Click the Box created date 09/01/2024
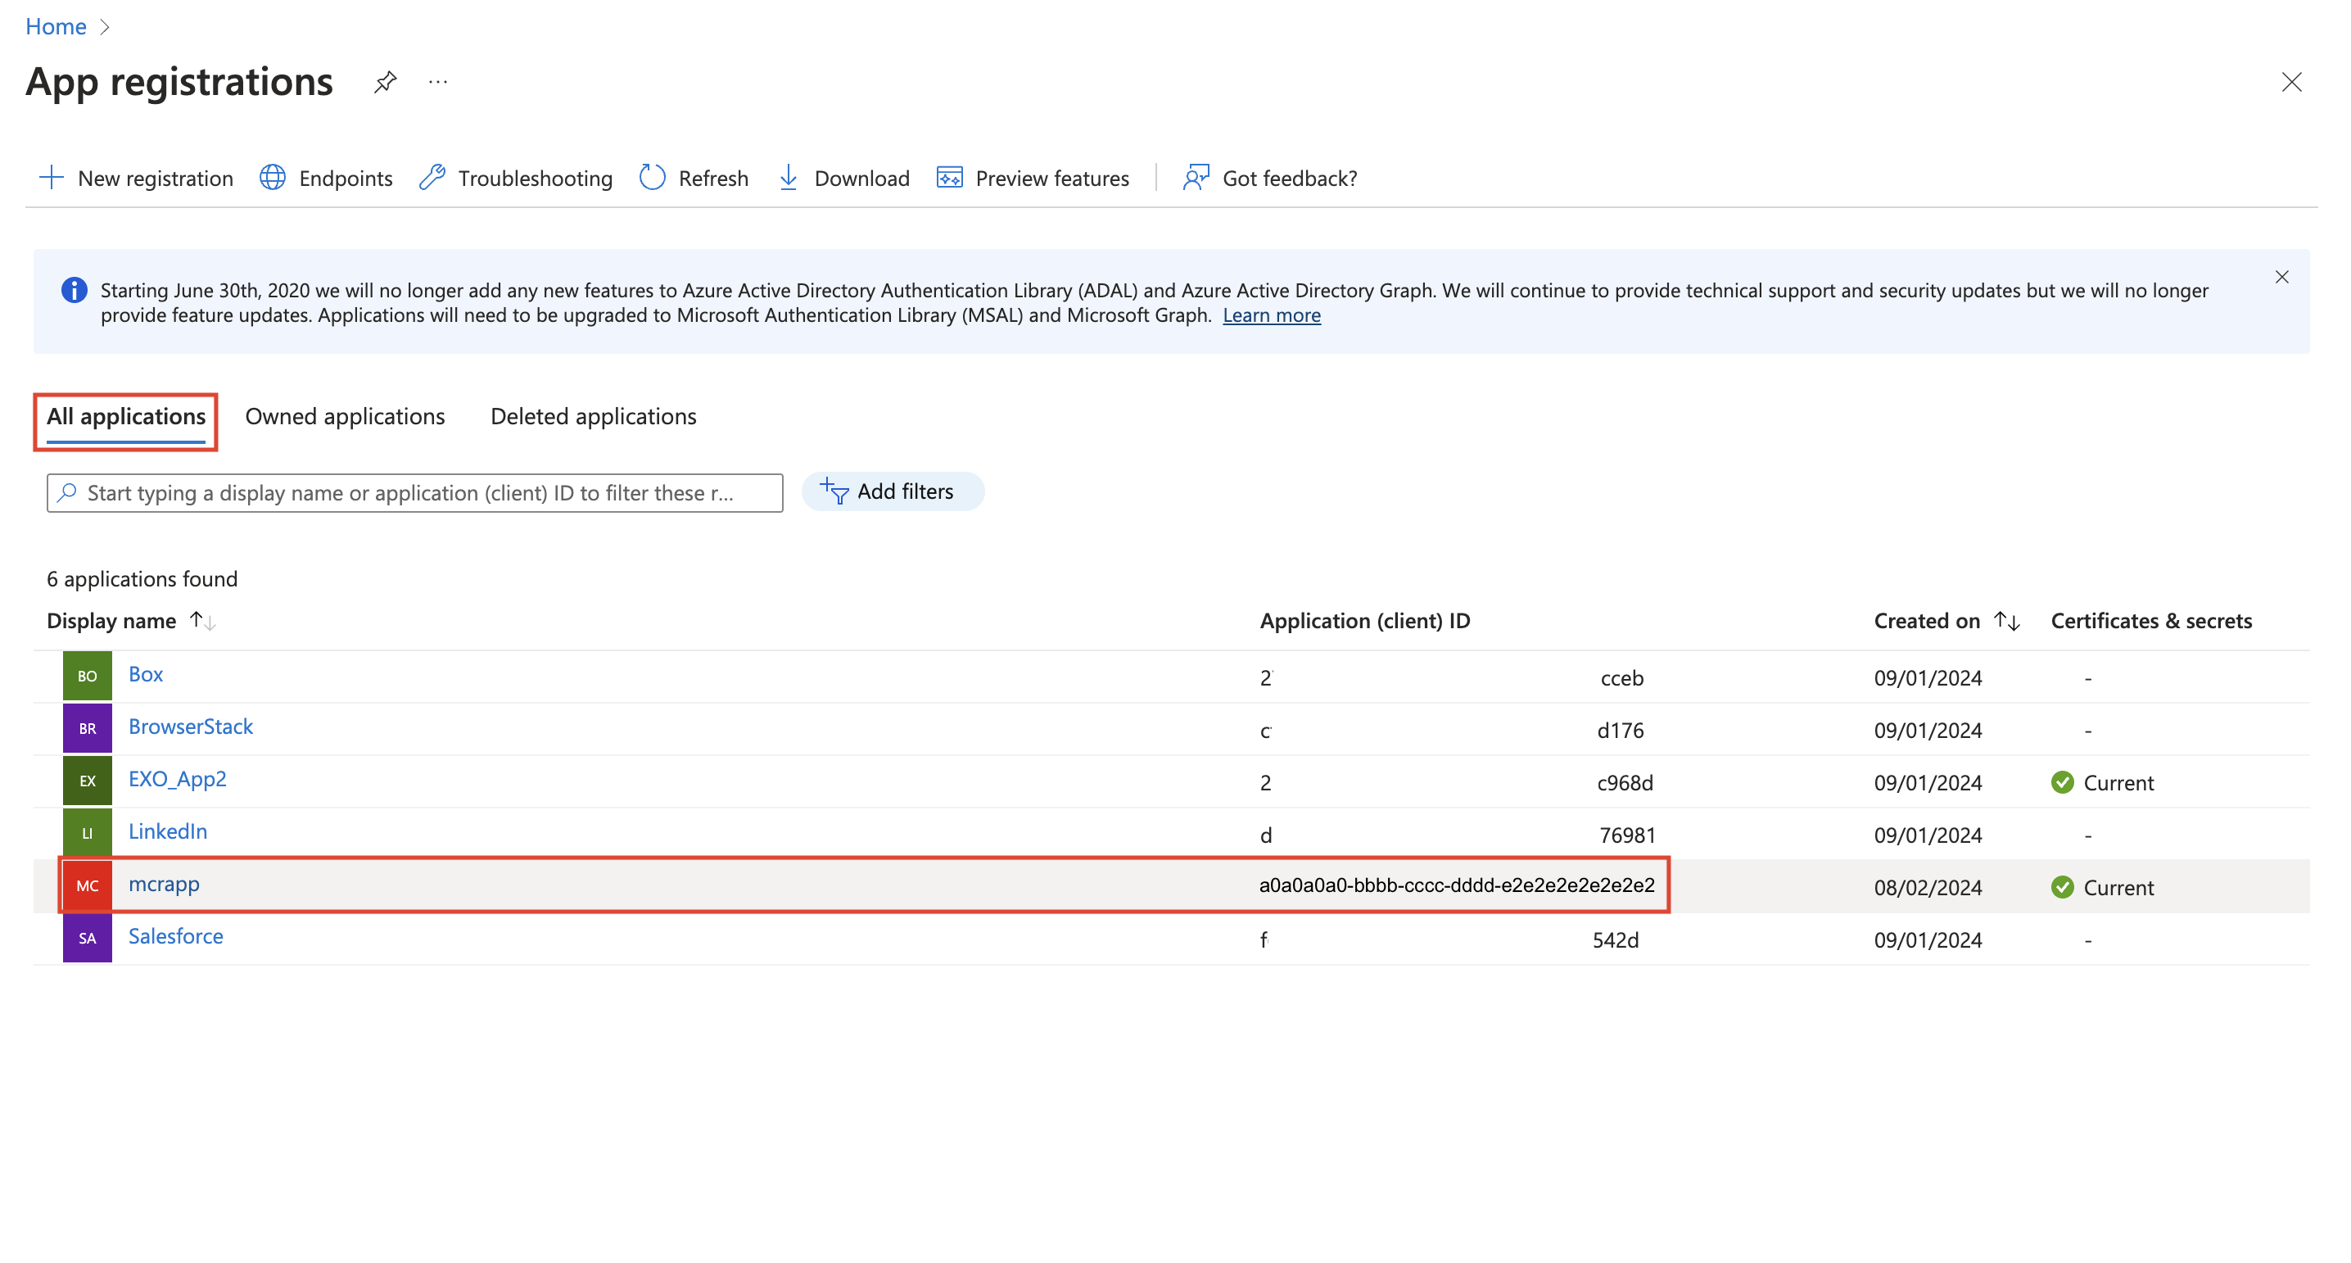Viewport: 2351px width, 1263px height. click(1928, 678)
